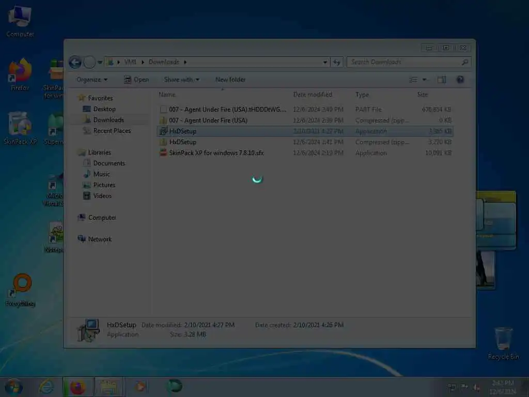The height and width of the screenshot is (397, 529).
Task: Click Downloads in the address bar
Action: click(164, 62)
